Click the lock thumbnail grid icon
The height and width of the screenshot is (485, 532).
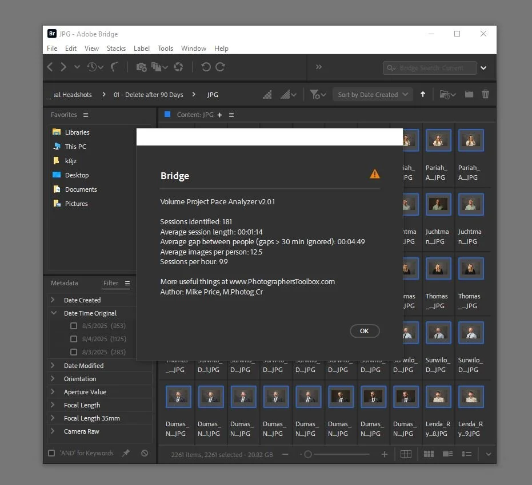click(406, 454)
